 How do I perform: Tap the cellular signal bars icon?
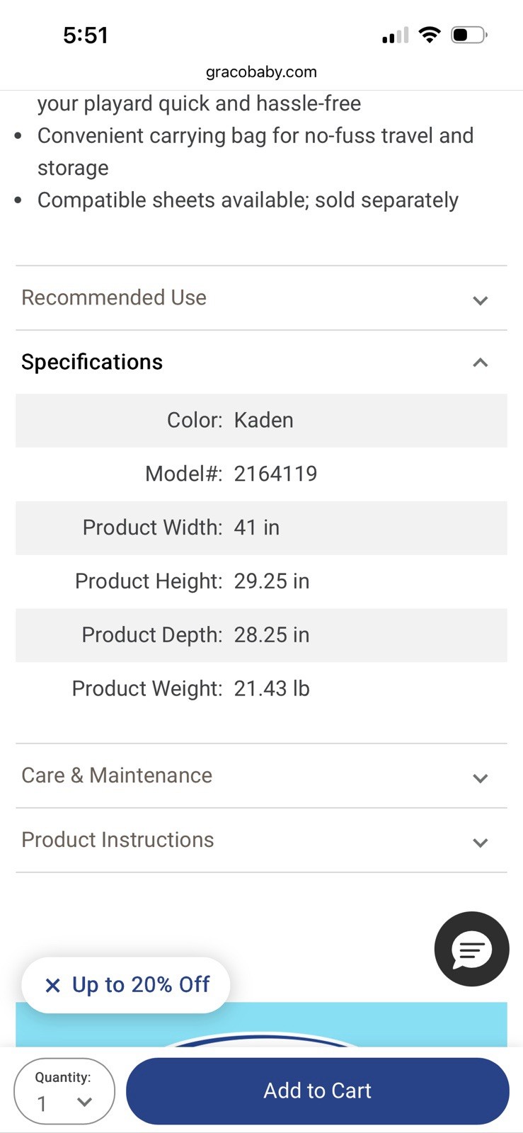[395, 35]
